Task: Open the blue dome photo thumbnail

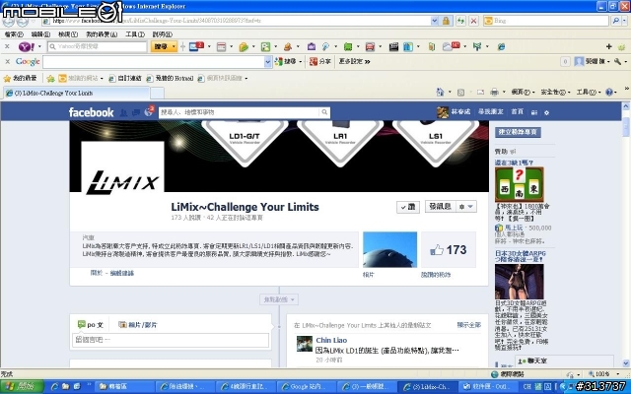Action: point(390,249)
